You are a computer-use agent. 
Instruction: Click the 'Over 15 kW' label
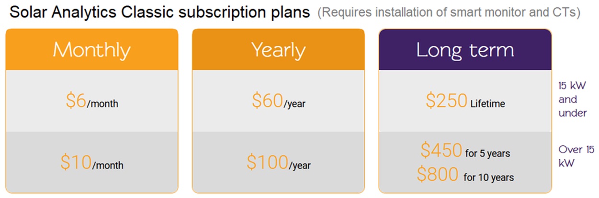coord(576,156)
